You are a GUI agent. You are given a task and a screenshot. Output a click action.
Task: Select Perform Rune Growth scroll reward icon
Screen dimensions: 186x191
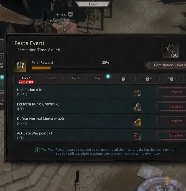(137, 107)
